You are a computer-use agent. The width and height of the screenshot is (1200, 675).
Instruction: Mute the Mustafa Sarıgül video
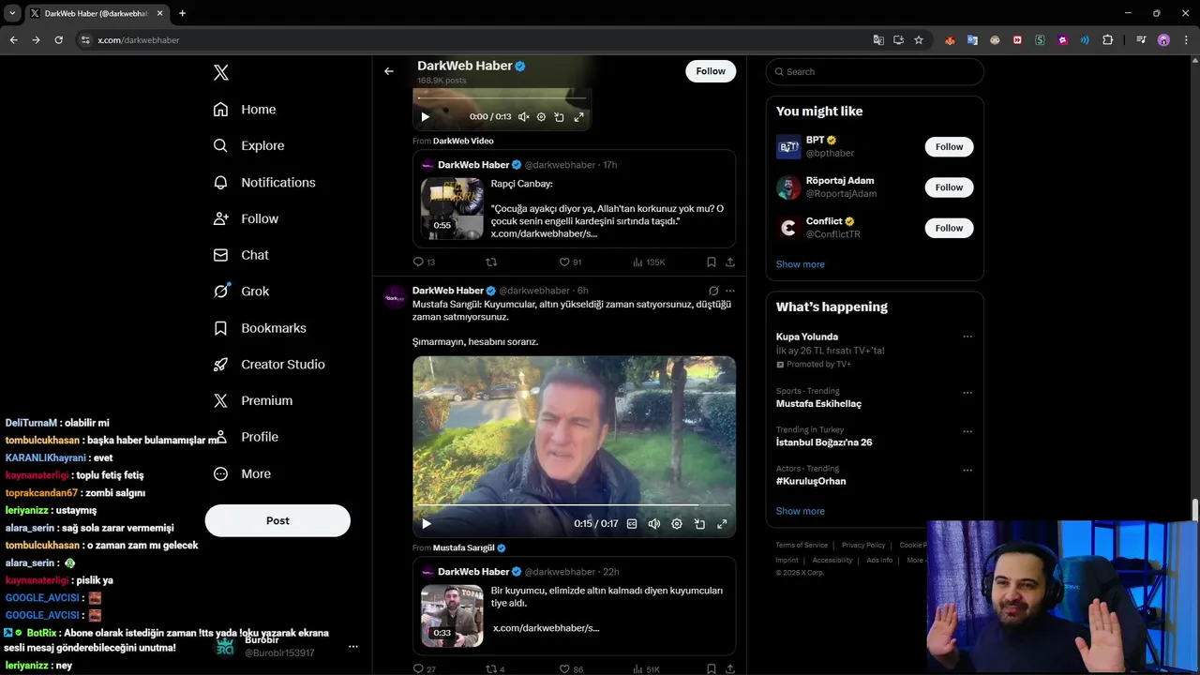654,524
